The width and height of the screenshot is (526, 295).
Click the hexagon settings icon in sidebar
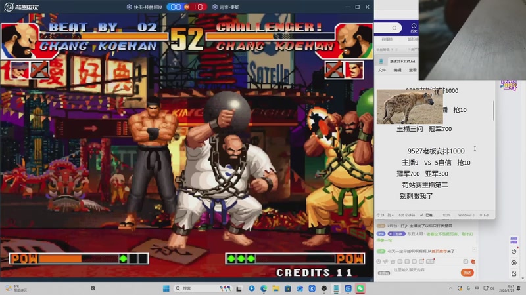point(514,263)
